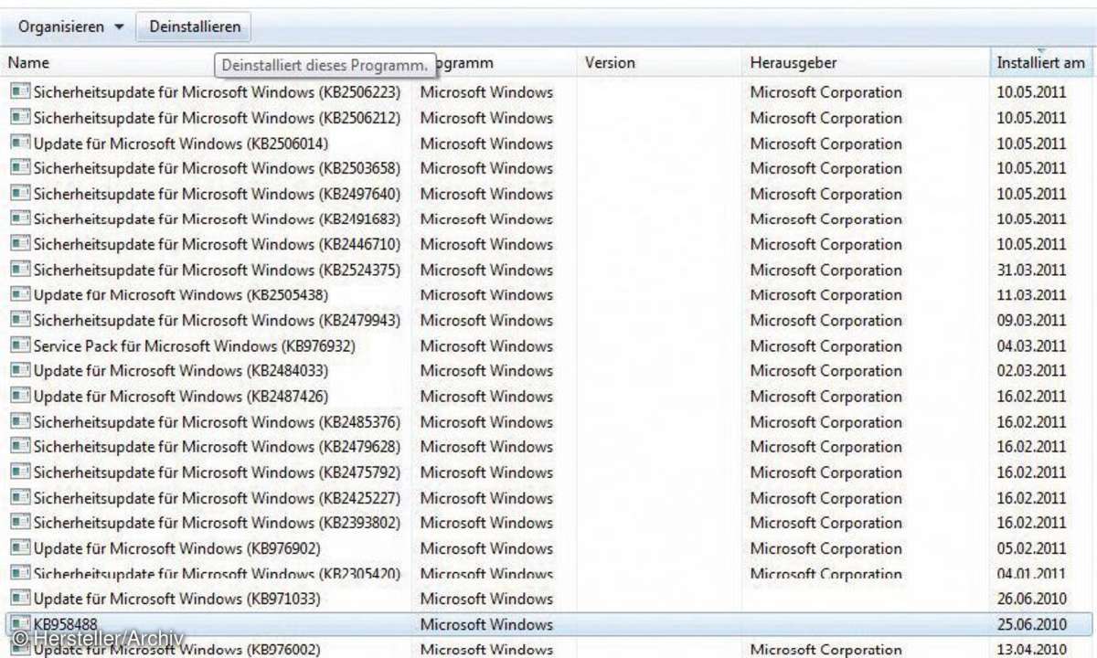Viewport: 1097px width, 658px height.
Task: Click the install date 11.03.2011
Action: pos(1031,295)
